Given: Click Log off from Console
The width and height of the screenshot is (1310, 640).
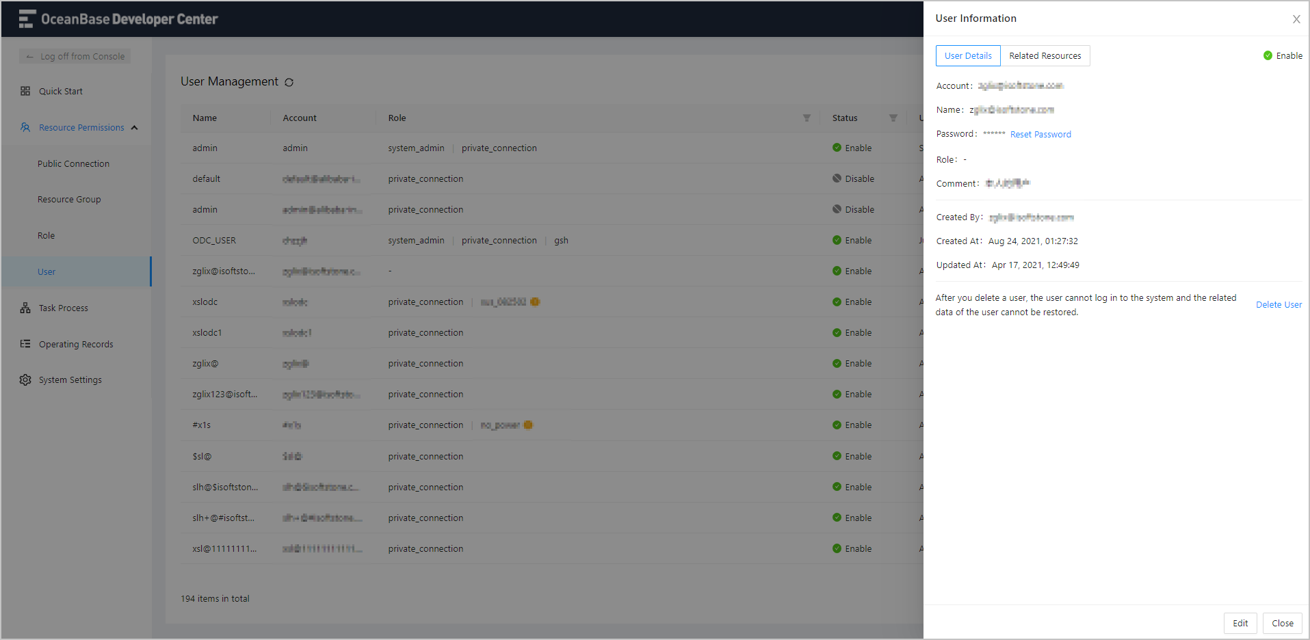Looking at the screenshot, I should click(x=75, y=57).
